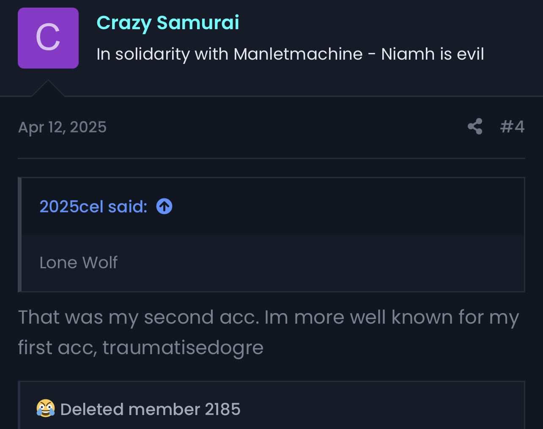Image resolution: width=543 pixels, height=429 pixels.
Task: Click the laughing-crying reaction emoji
Action: (x=45, y=409)
